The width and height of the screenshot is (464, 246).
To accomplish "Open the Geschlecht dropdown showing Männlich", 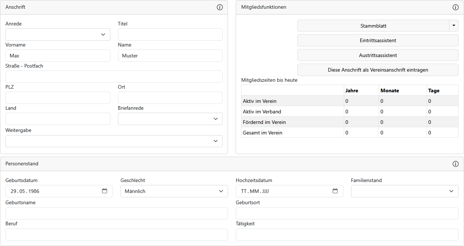I will [x=174, y=191].
